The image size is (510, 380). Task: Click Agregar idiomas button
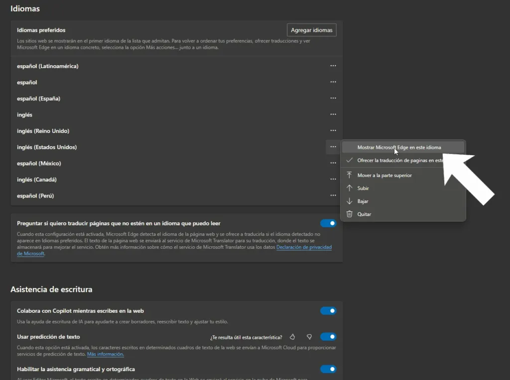(x=312, y=30)
